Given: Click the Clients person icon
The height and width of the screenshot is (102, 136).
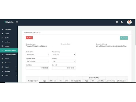Looking at the screenshot, I should (2, 34).
